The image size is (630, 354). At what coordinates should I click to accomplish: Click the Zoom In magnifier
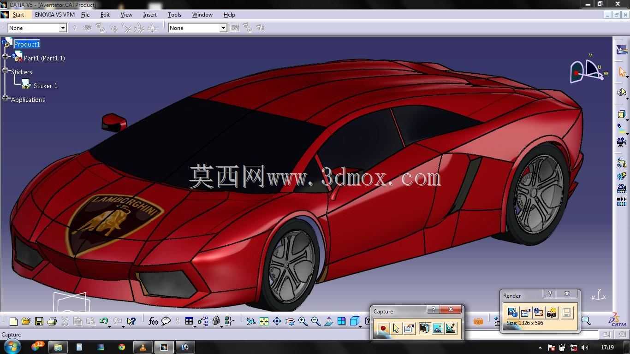[303, 321]
